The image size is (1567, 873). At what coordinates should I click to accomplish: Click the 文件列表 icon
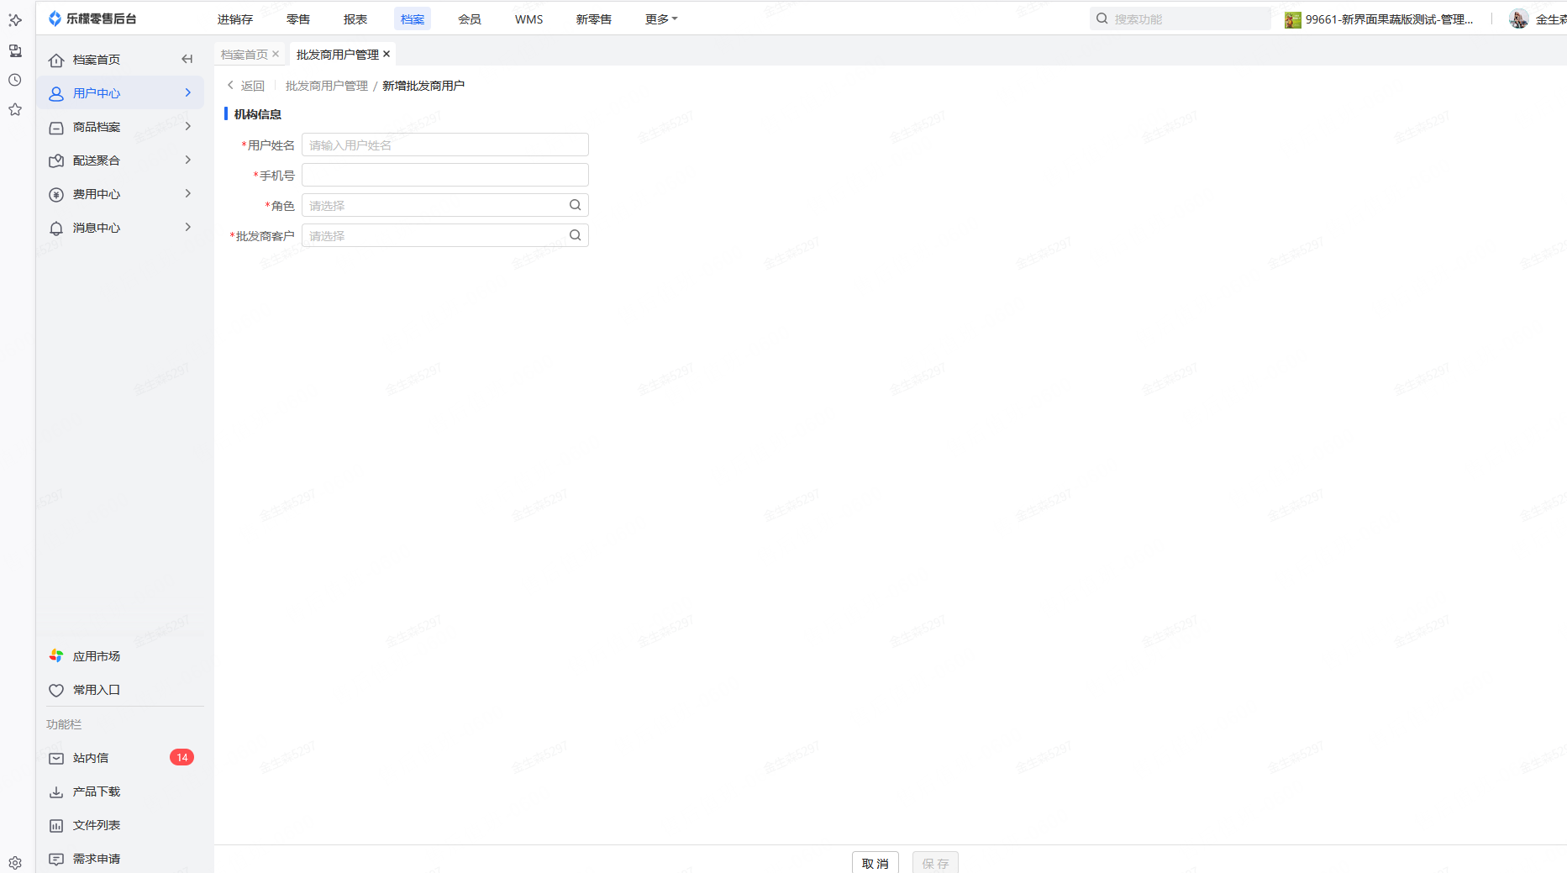point(56,825)
